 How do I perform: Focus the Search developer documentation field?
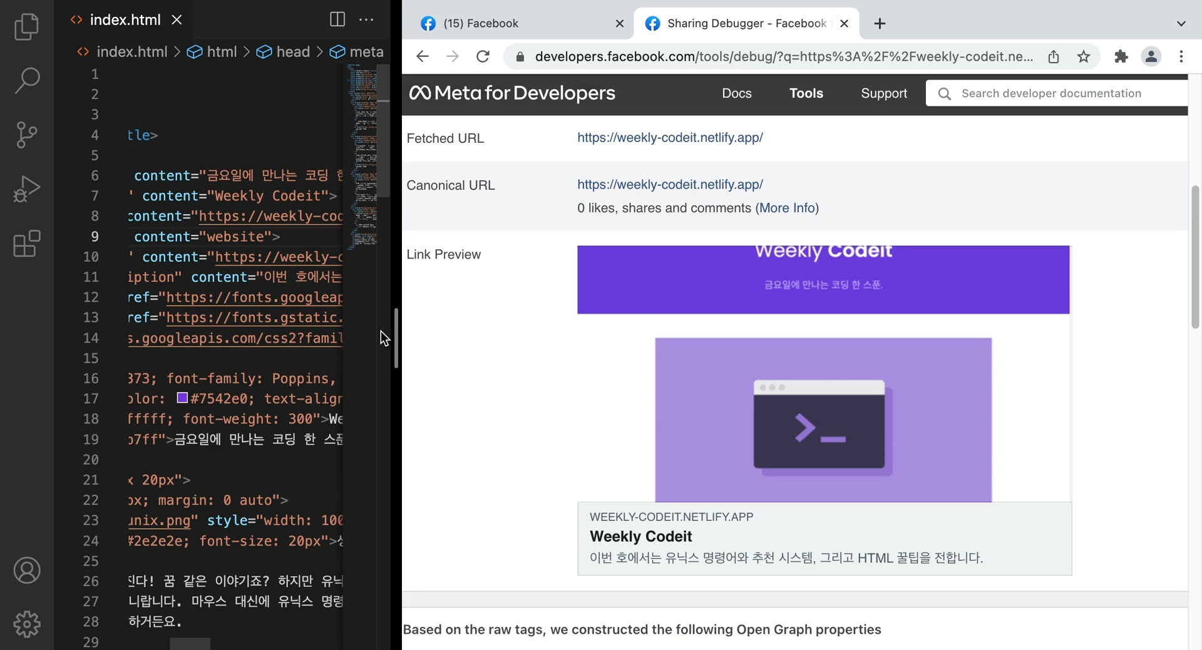pos(1057,93)
